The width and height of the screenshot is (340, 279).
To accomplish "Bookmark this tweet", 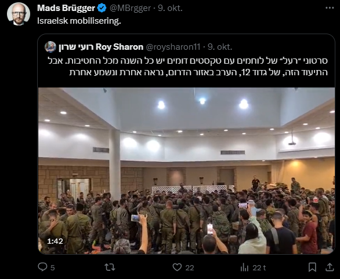I will coord(312,267).
